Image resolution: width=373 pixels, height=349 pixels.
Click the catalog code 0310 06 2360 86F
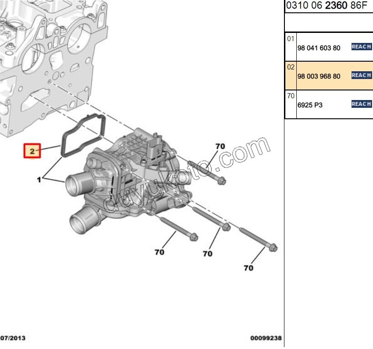326,5
